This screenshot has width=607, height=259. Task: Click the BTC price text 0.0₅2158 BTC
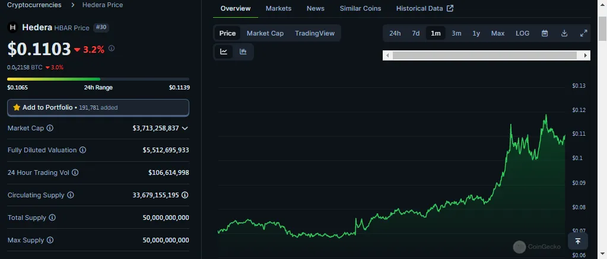click(25, 67)
